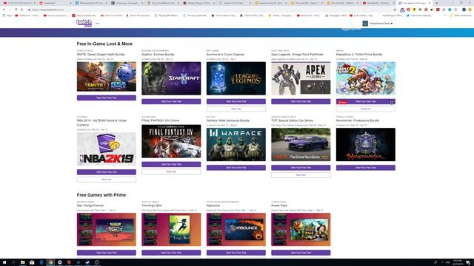Open the SMITE Realm Royale thumbnail
This screenshot has width=474, height=266.
107,77
